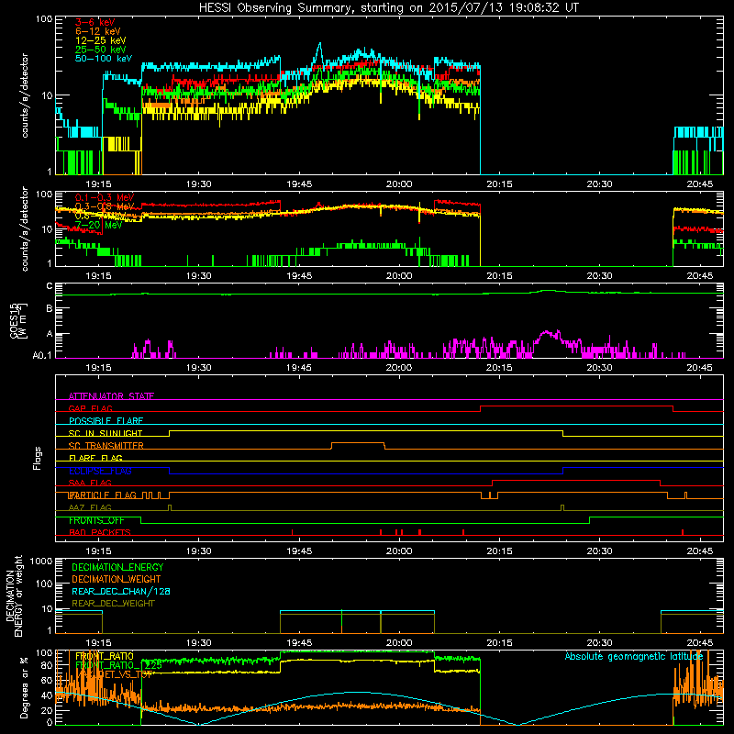Click the Absolute geomagnetic latitude label
This screenshot has height=734, width=734.
click(634, 657)
